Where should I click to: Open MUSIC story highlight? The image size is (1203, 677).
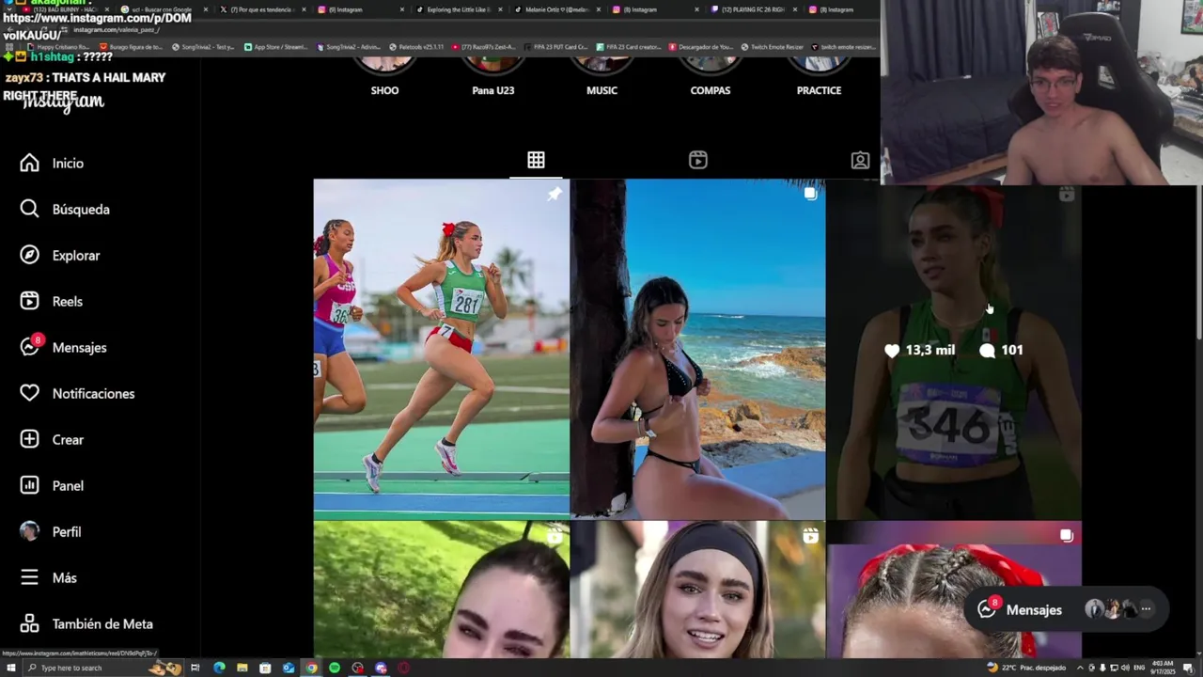601,77
